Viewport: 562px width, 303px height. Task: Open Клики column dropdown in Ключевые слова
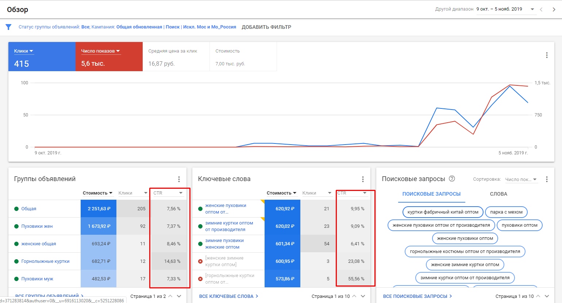point(317,193)
